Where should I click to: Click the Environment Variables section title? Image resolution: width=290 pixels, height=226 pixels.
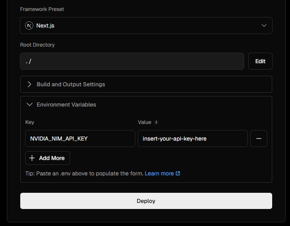click(66, 104)
